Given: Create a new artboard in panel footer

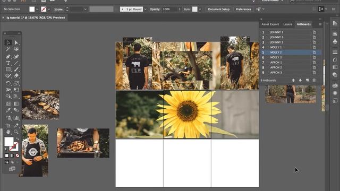Looking at the screenshot, I should pyautogui.click(x=307, y=80).
